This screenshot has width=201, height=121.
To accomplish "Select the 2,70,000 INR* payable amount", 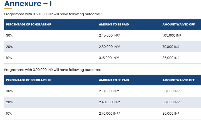I will tap(110, 114).
